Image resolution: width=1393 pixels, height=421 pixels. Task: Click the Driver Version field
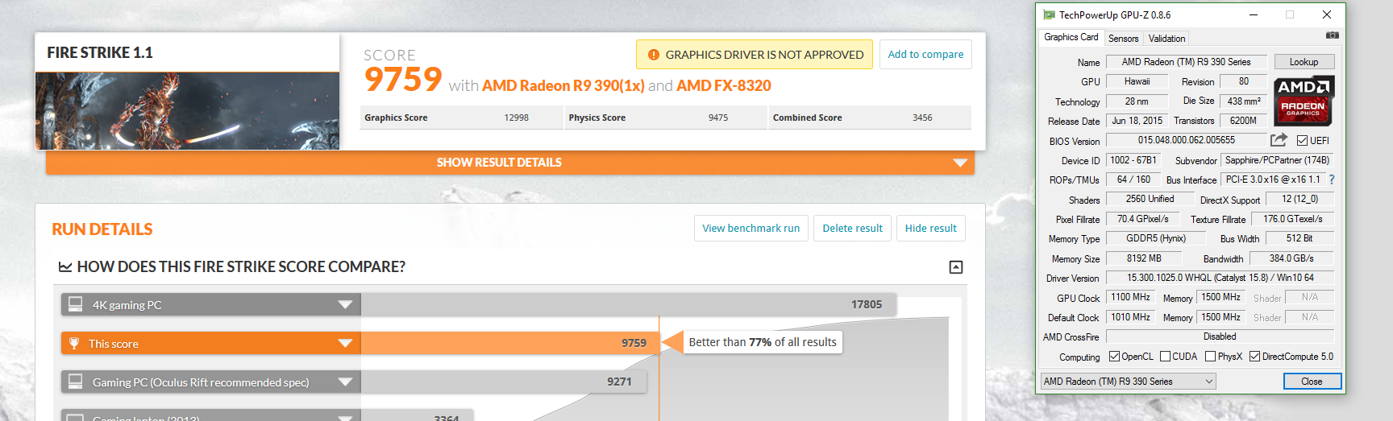point(1220,278)
